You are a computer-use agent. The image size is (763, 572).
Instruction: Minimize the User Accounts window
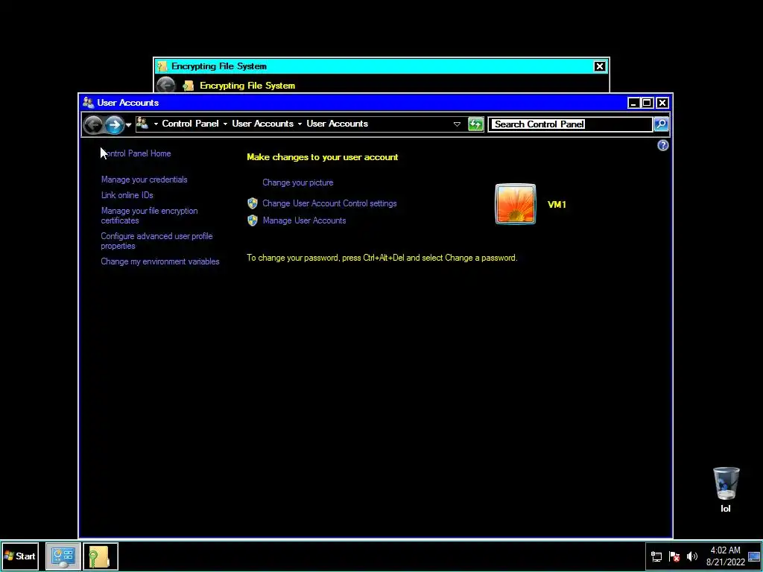point(633,103)
